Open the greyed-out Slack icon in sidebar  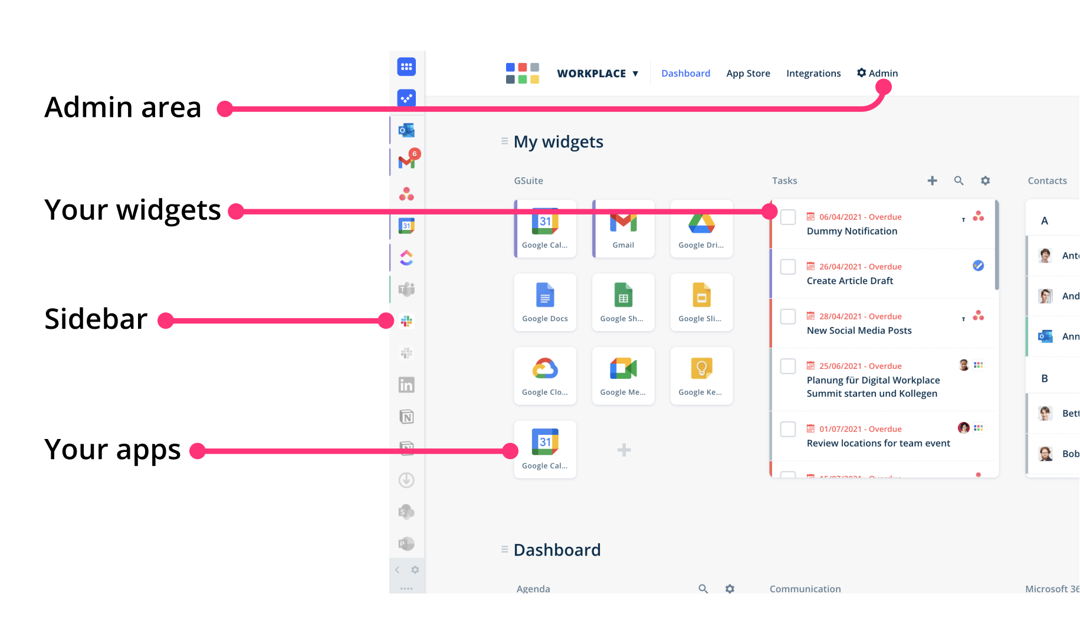click(406, 353)
